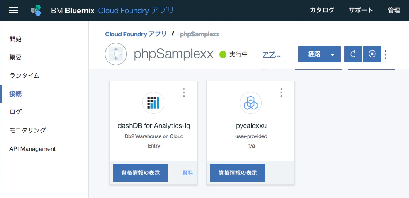
Task: Select 概要 in the sidebar
Action: pos(15,58)
